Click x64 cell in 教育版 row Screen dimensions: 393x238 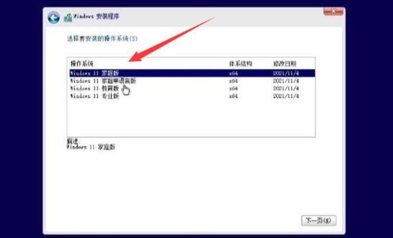[233, 89]
